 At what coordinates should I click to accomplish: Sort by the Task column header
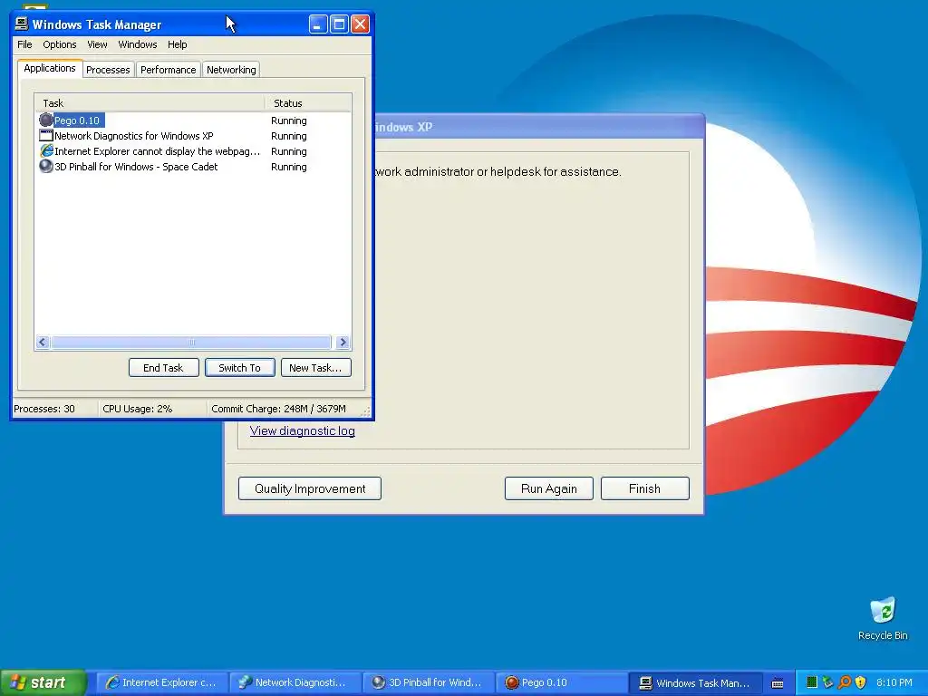pyautogui.click(x=150, y=103)
